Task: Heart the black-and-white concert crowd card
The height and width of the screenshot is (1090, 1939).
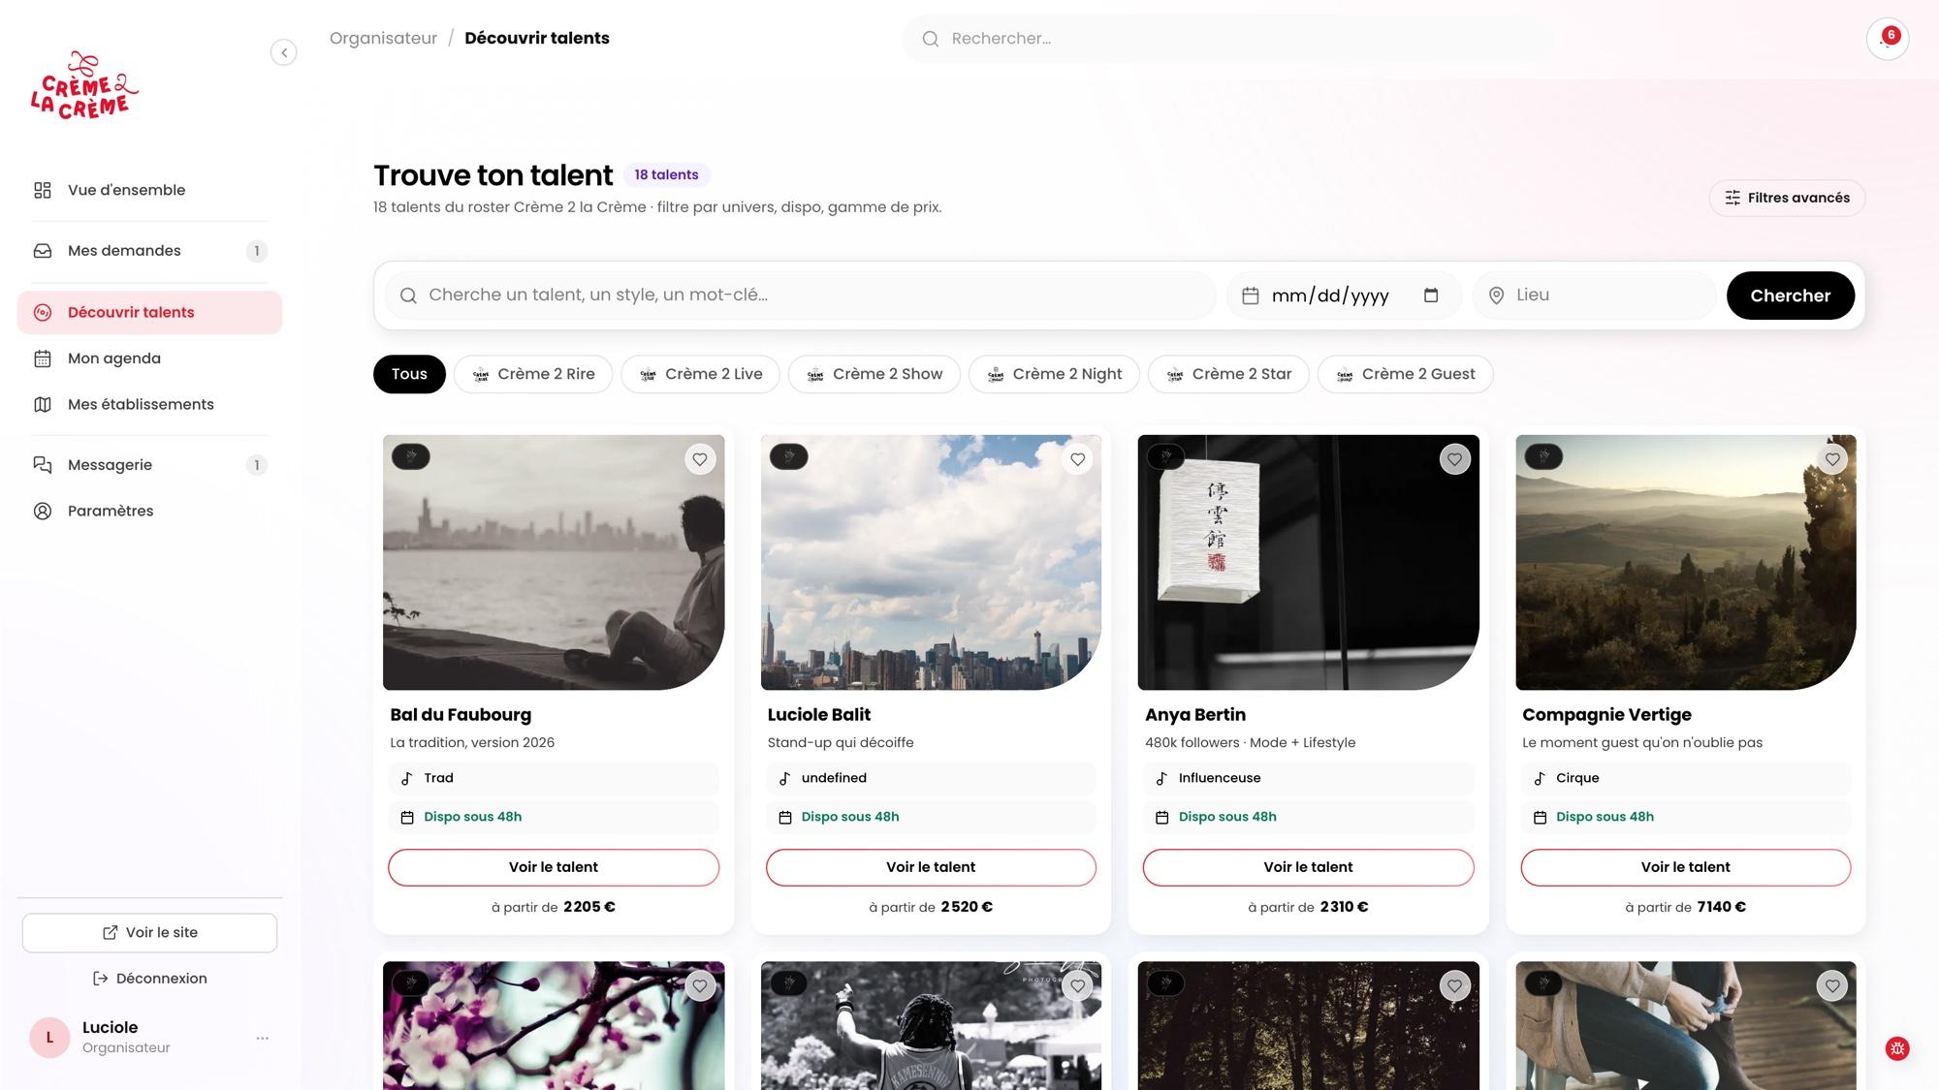Action: 1077,986
